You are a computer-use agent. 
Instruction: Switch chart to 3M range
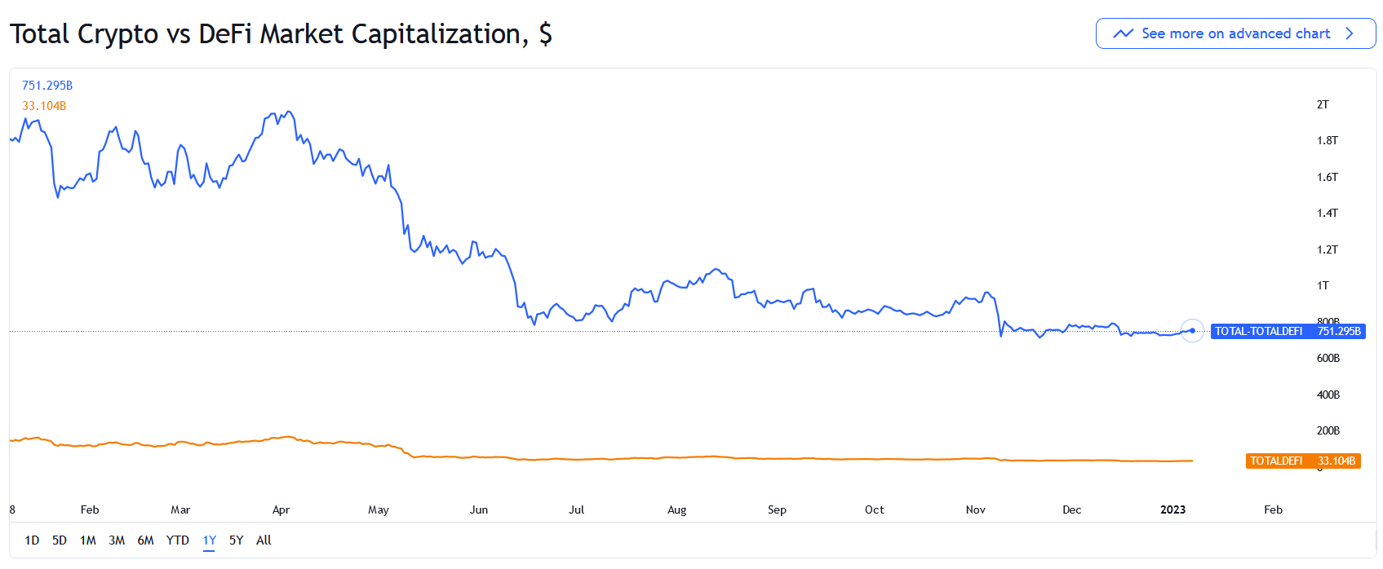pos(117,540)
